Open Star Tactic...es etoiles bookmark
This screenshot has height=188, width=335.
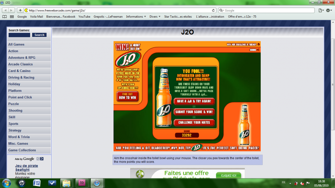point(178,17)
